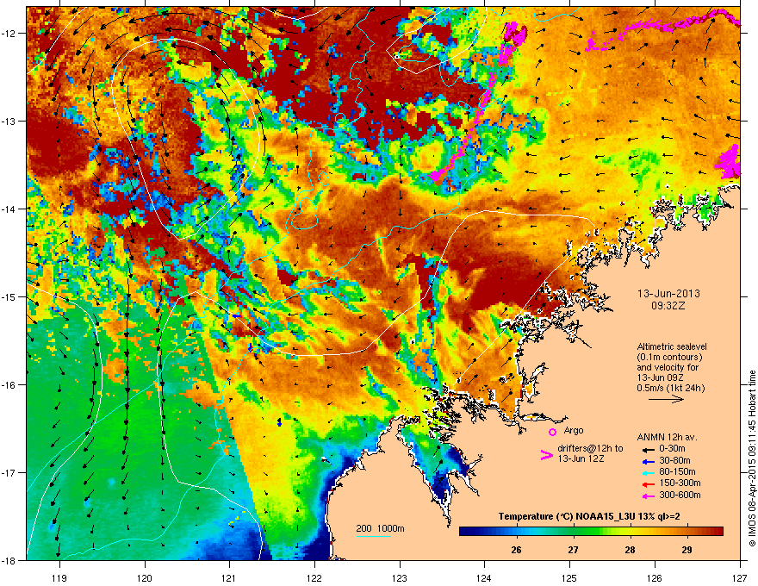Image resolution: width=758 pixels, height=586 pixels.
Task: Click the '150-300m' depth label
Action: (x=680, y=483)
